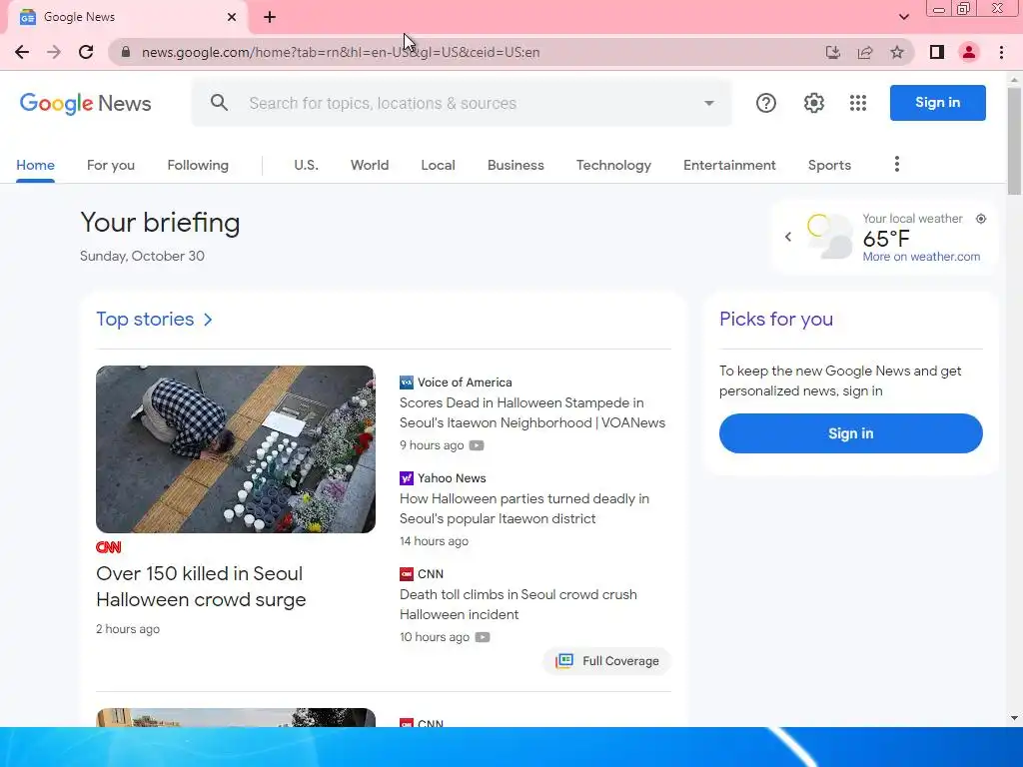The width and height of the screenshot is (1023, 767).
Task: View site info via the padlock icon
Action: pos(126,52)
